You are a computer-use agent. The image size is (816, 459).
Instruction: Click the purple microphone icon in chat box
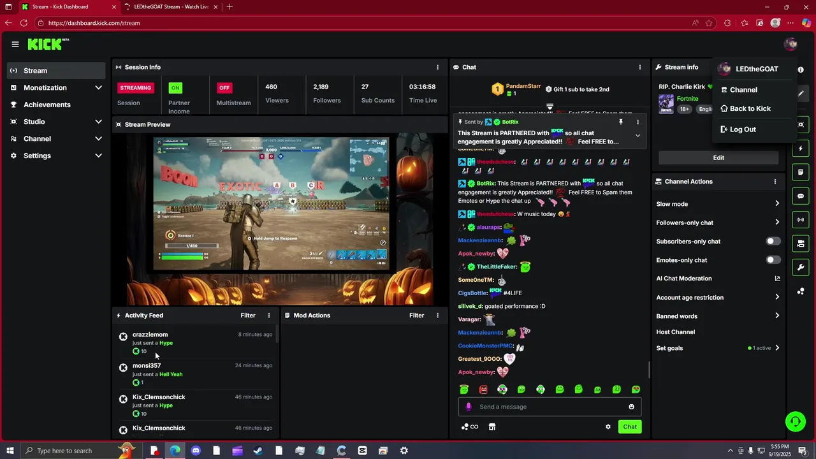[x=469, y=407]
